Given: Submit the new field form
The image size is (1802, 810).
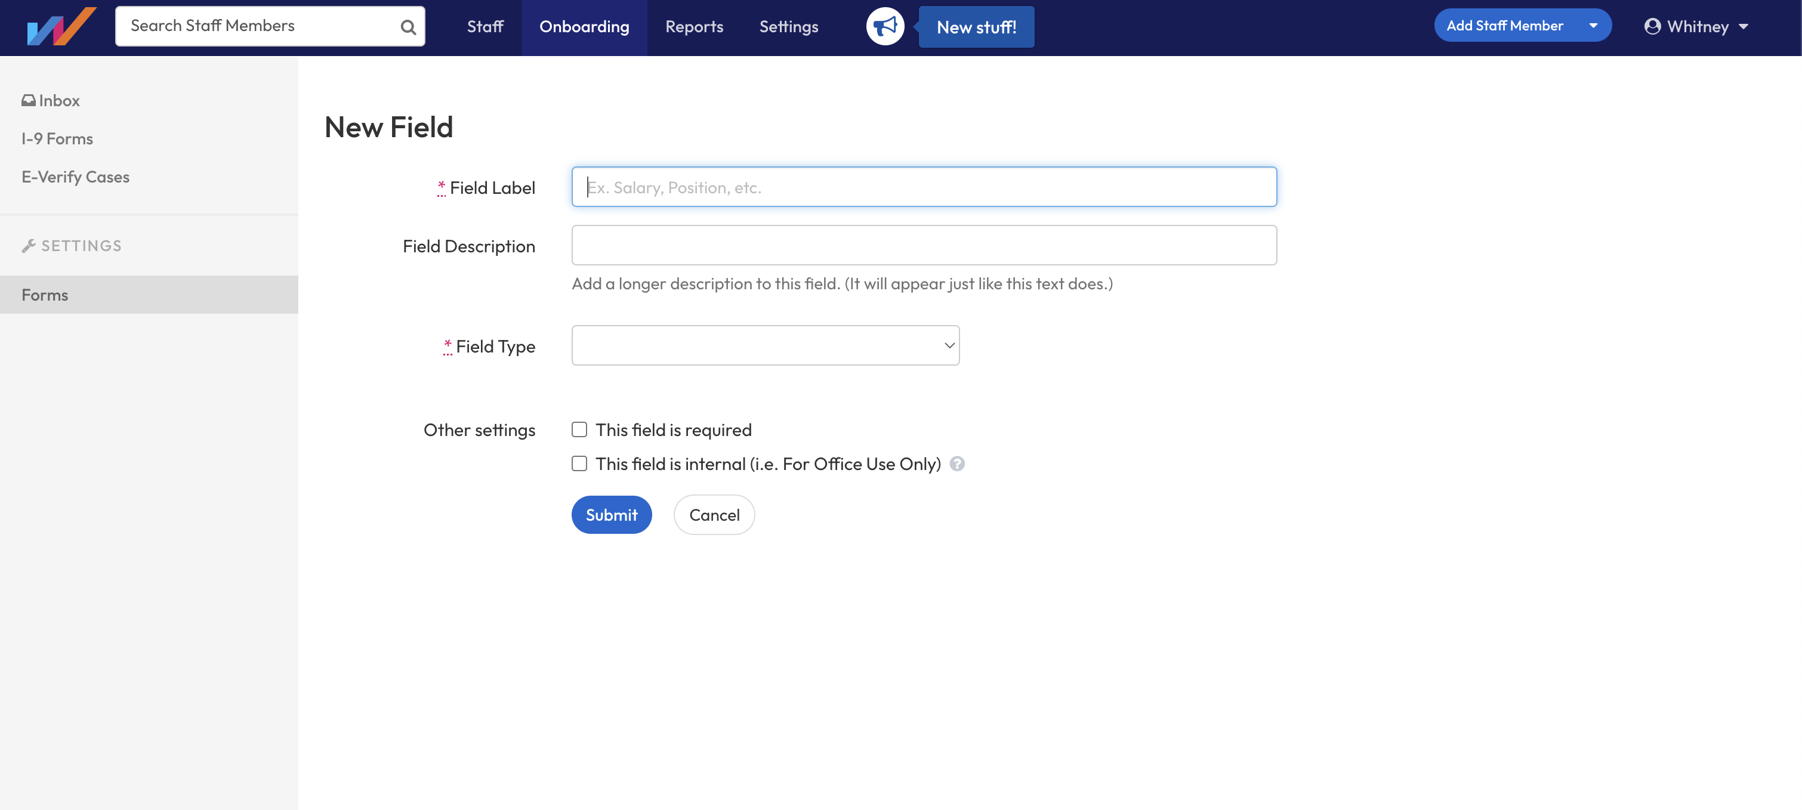Looking at the screenshot, I should tap(612, 514).
